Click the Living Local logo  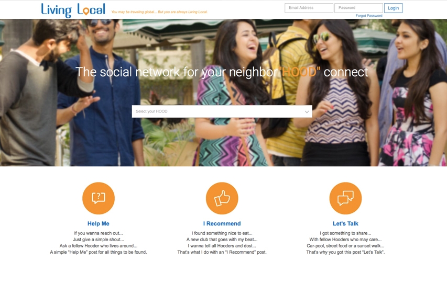[x=73, y=10]
